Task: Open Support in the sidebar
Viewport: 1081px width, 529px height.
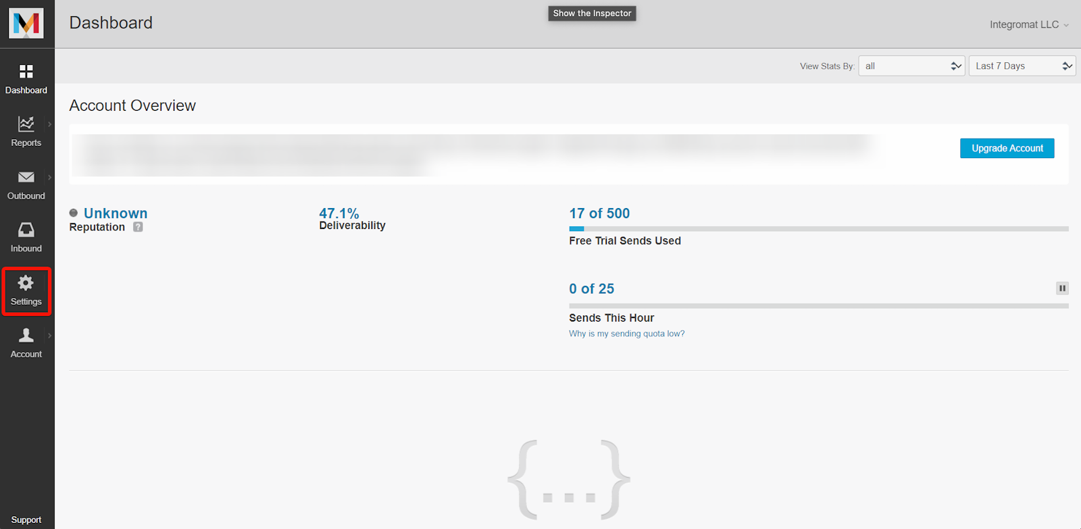Action: [x=26, y=520]
